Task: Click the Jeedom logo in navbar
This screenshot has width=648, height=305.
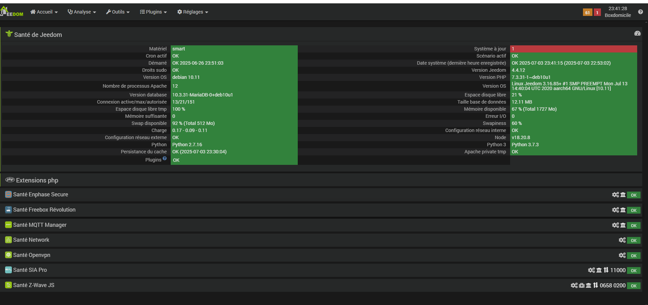Action: pyautogui.click(x=12, y=12)
